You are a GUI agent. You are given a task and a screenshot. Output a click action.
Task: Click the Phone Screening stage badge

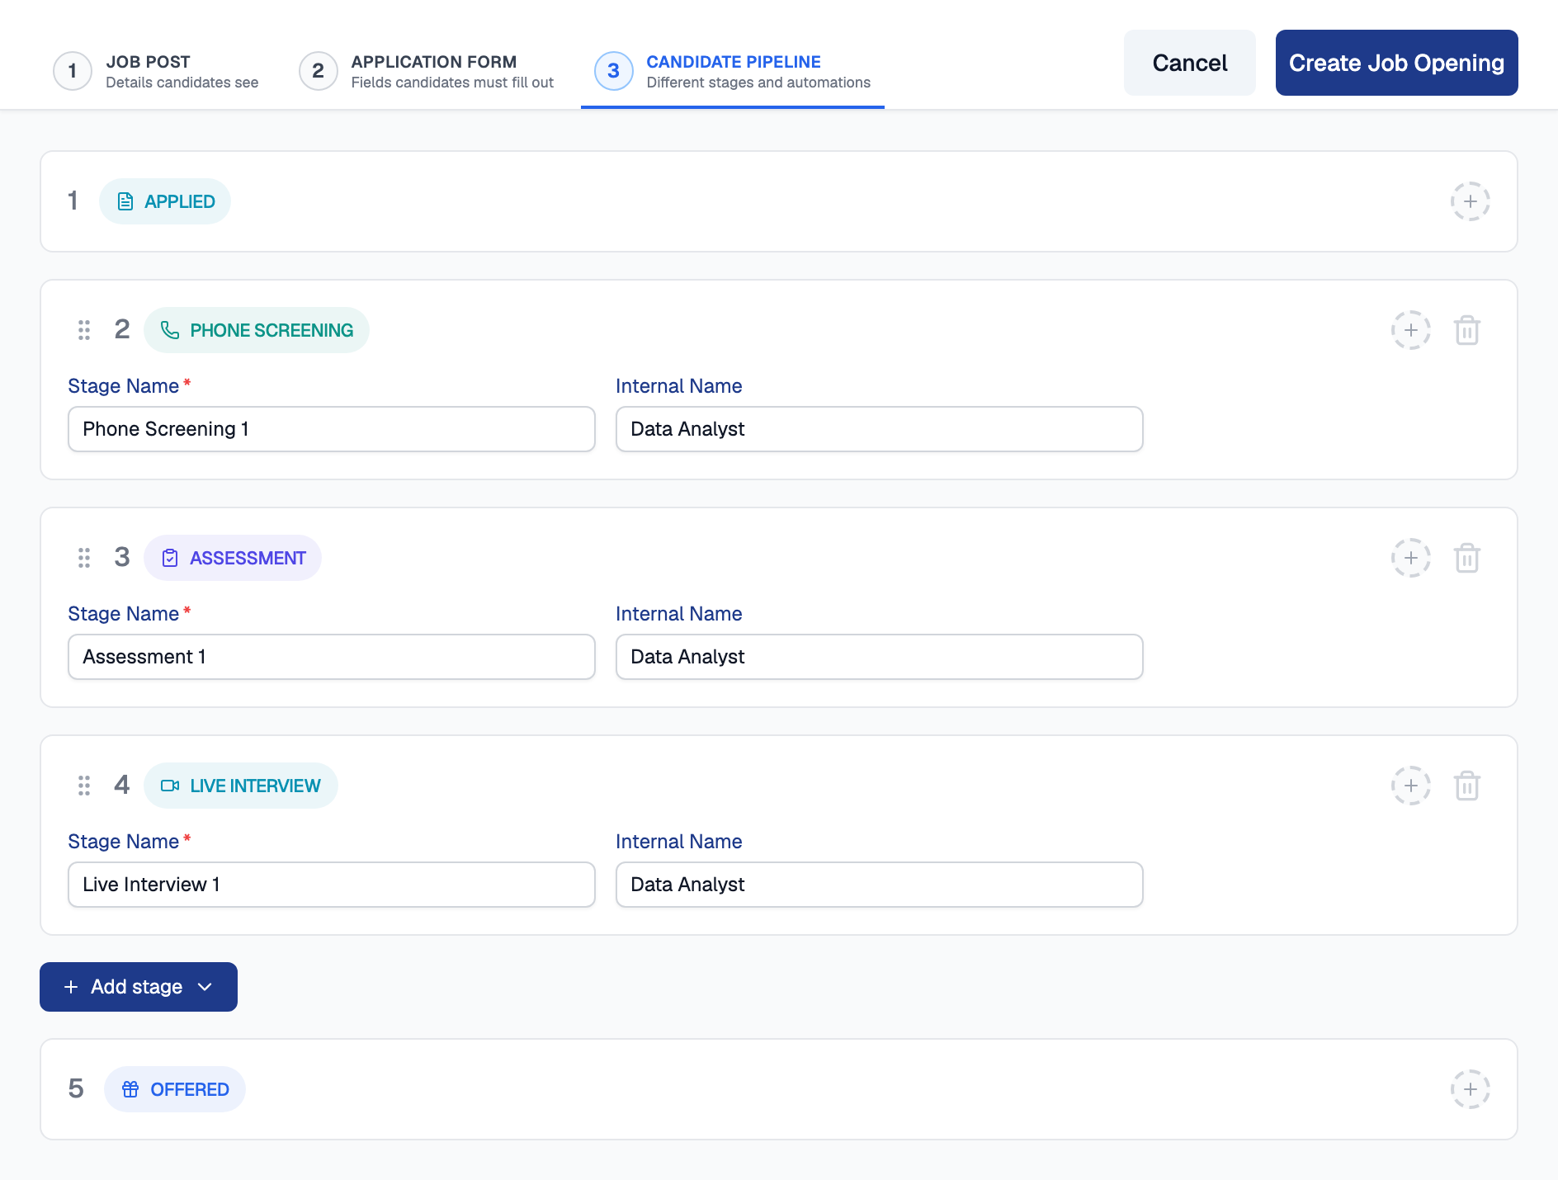(256, 330)
